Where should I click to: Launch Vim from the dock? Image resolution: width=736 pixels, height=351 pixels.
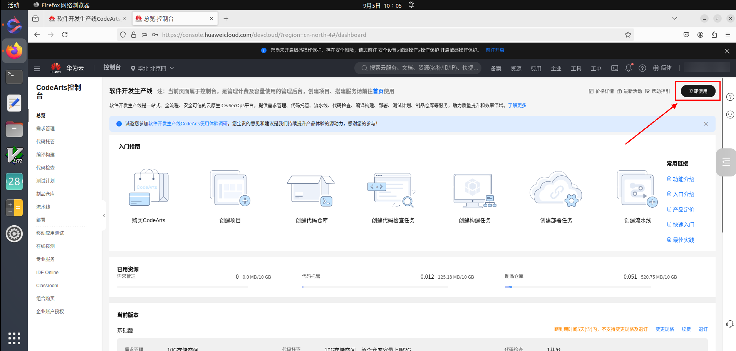coord(14,155)
